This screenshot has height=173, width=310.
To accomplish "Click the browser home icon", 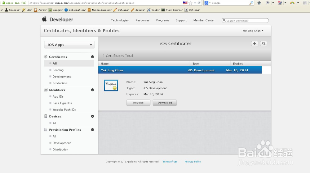I will (259, 3).
